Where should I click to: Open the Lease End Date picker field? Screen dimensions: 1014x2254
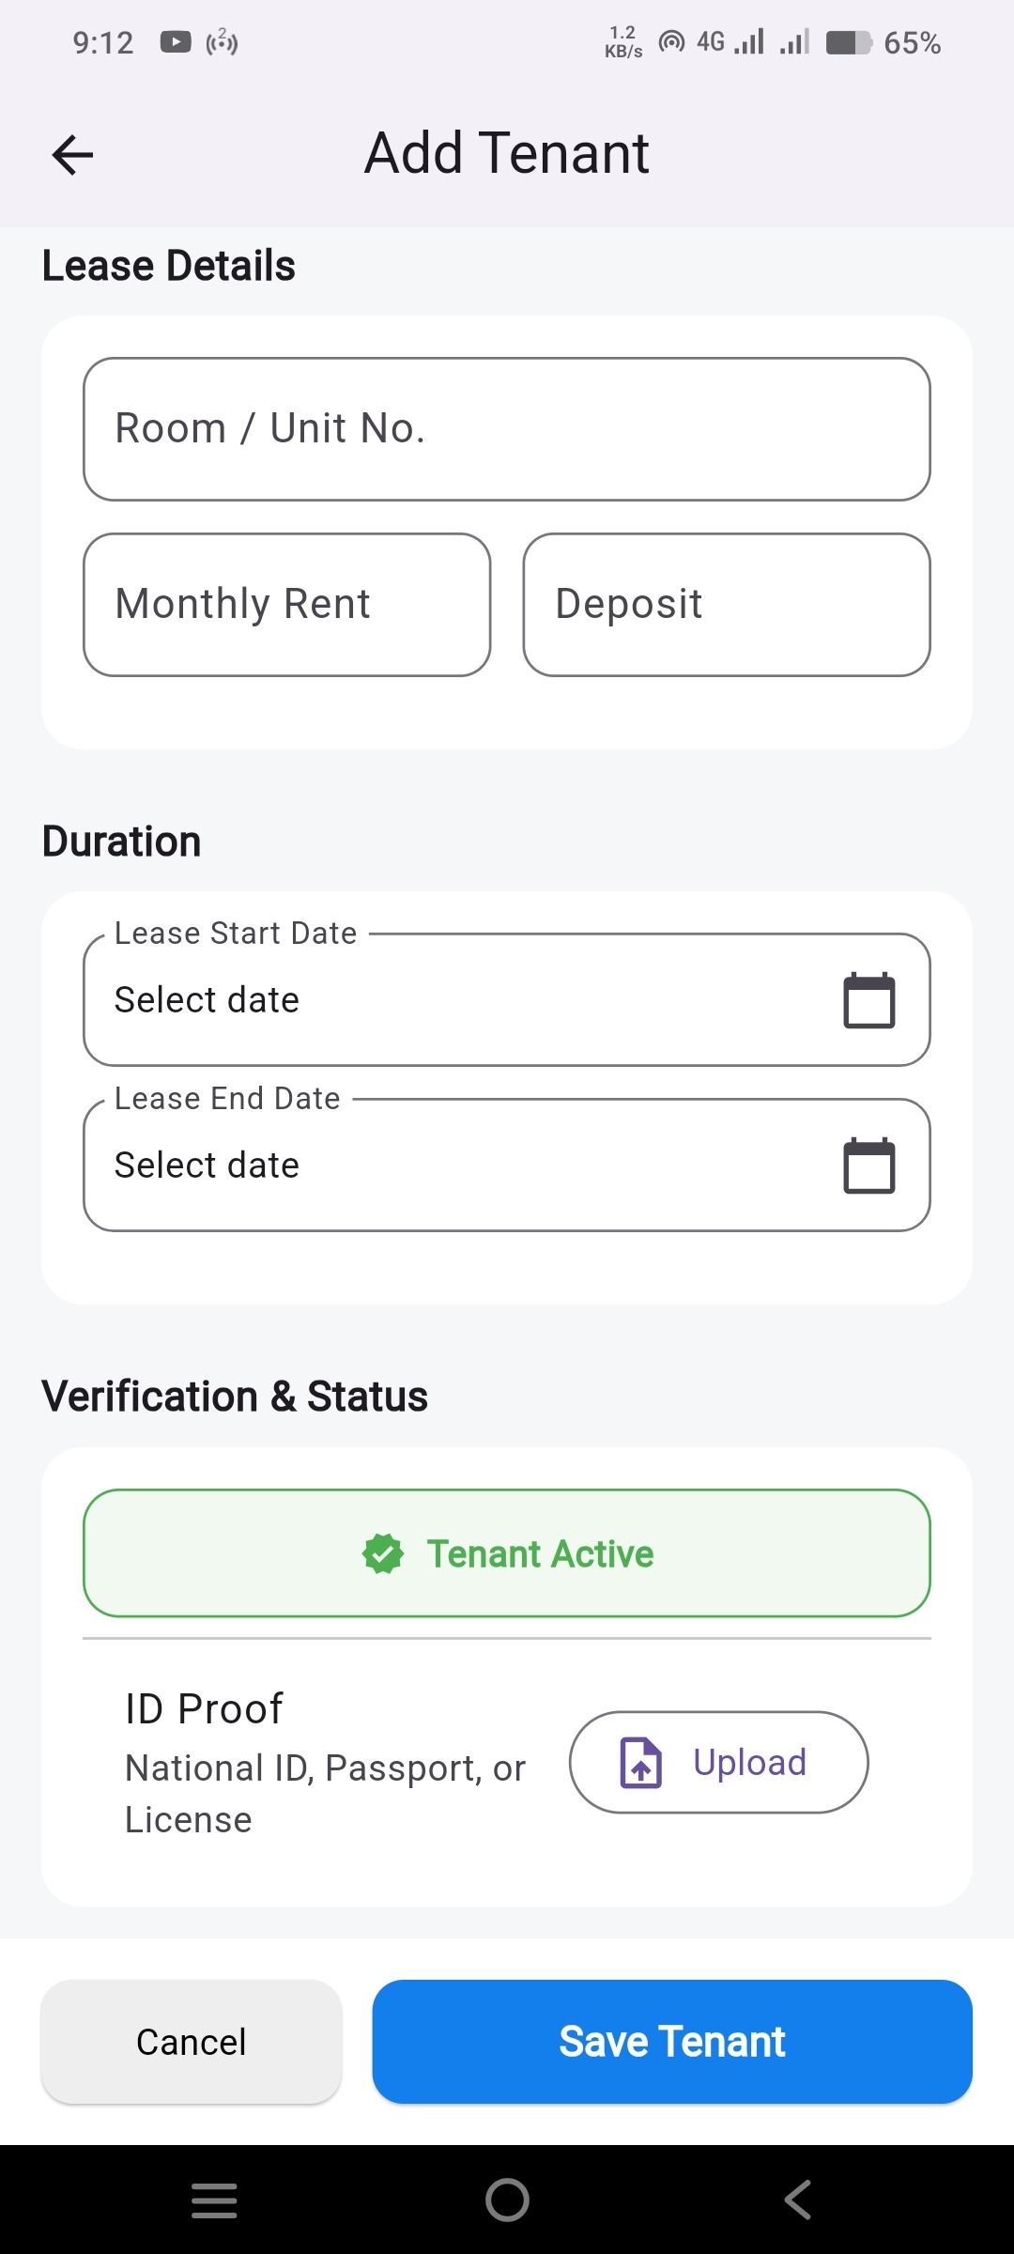click(x=451, y=1166)
